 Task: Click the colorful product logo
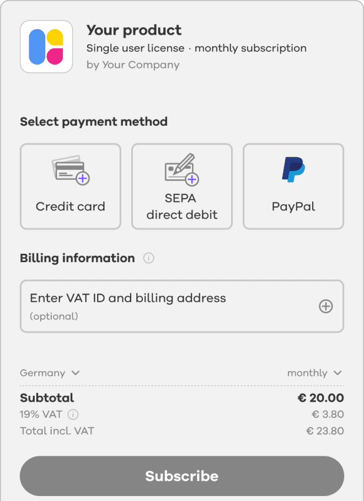pyautogui.click(x=46, y=47)
